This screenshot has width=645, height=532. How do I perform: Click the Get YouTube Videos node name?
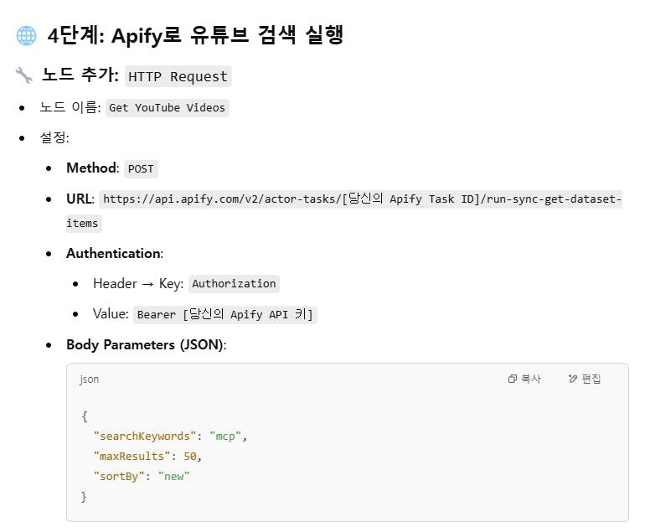point(167,108)
